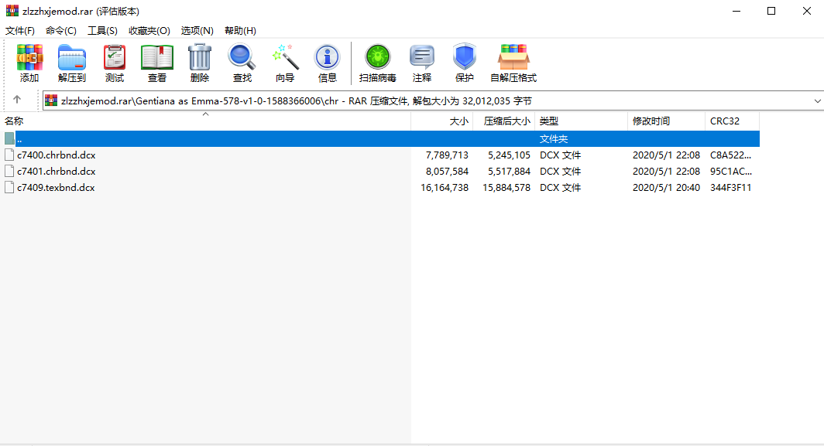Select the 查找 (Find) icon
Viewport: 824px width, 446px height.
point(241,63)
